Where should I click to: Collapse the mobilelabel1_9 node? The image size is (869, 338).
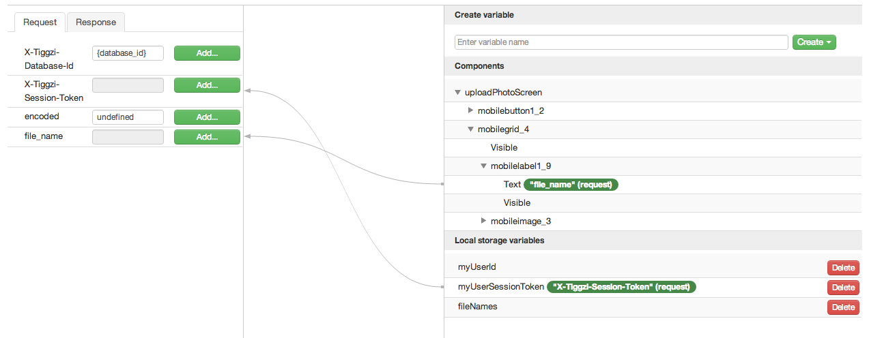tap(483, 166)
